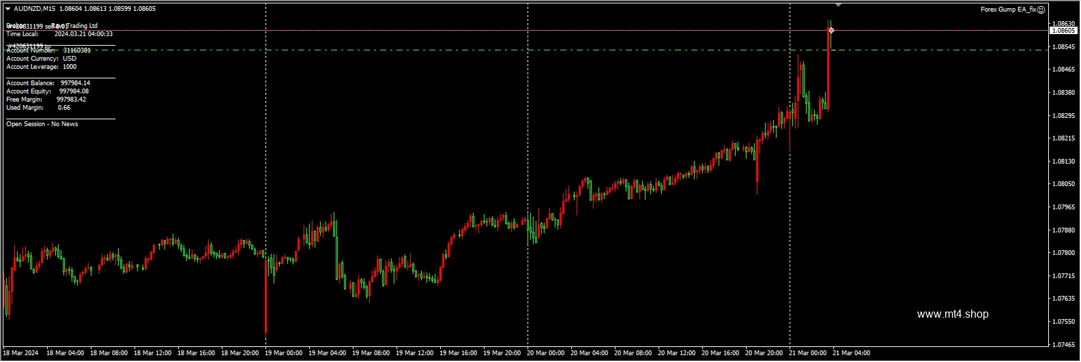Click the 19 Mar 20:00 time axis label
This screenshot has width=1081, height=362.
click(502, 353)
